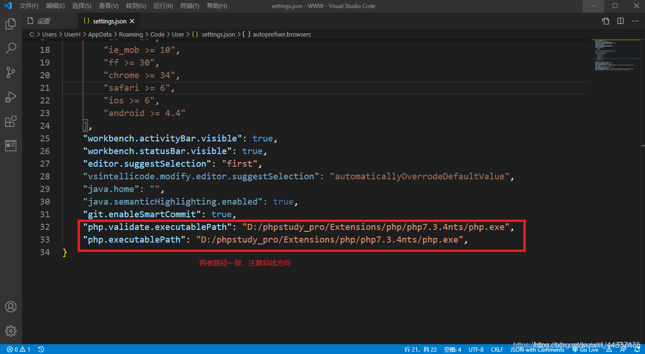Screen dimensions: 645x354
Task: Change the UTF-8 file encoding
Action: click(x=476, y=349)
